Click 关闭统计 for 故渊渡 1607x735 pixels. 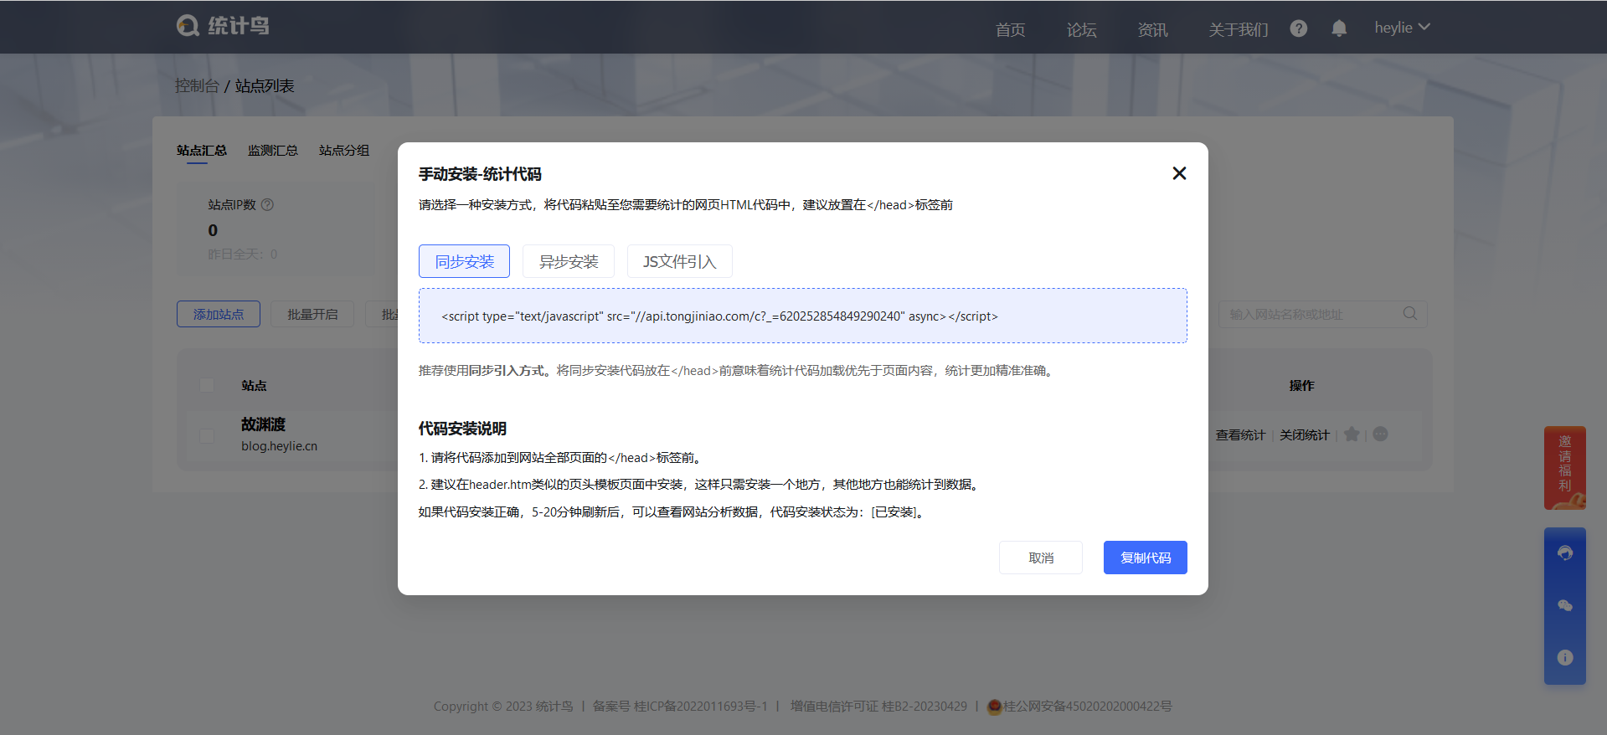(x=1304, y=435)
